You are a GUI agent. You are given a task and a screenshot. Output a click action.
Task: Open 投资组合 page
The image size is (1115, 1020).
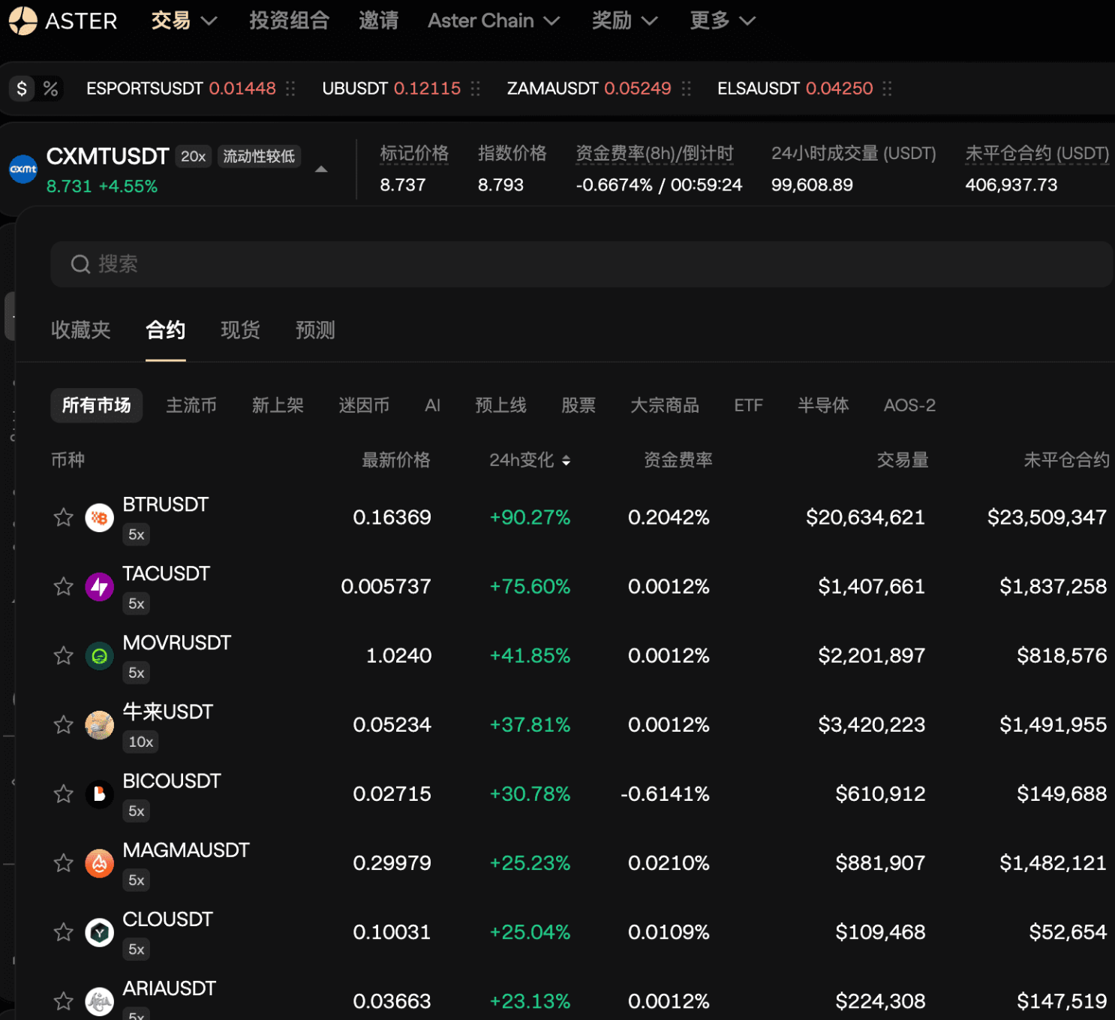click(289, 21)
